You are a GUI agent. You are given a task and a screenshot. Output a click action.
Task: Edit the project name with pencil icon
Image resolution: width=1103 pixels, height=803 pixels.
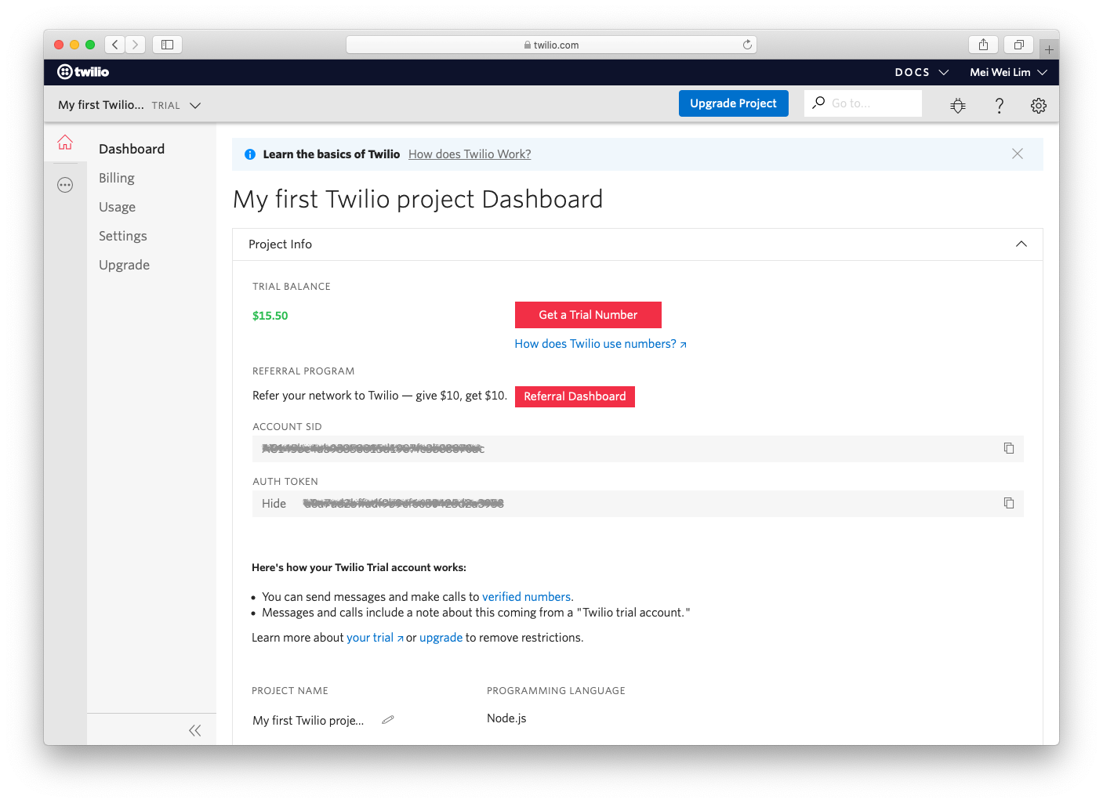coord(387,720)
